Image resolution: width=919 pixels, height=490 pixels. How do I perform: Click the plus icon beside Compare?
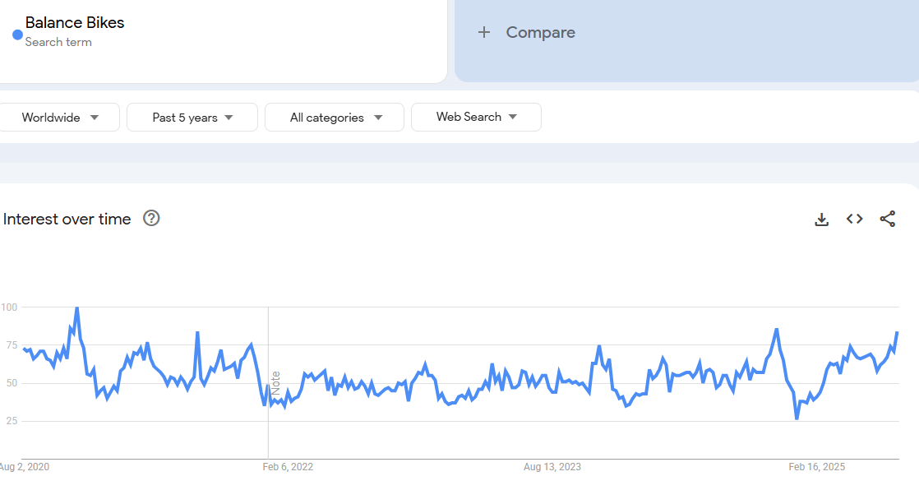click(x=484, y=32)
